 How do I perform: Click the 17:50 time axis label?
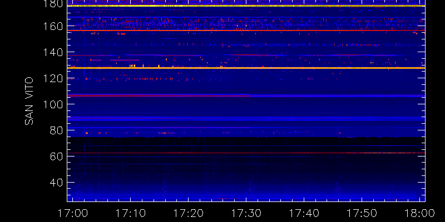coord(362,213)
